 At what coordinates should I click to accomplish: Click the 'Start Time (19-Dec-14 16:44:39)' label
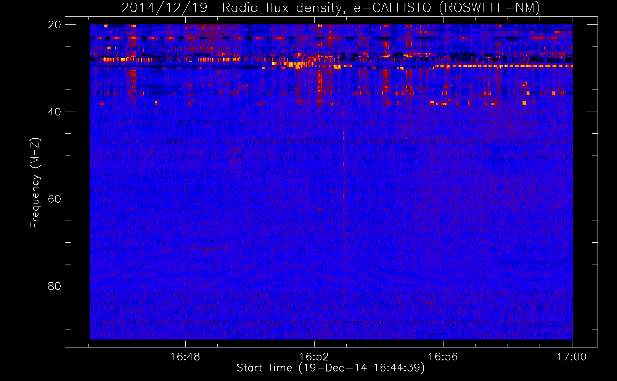pyautogui.click(x=331, y=368)
